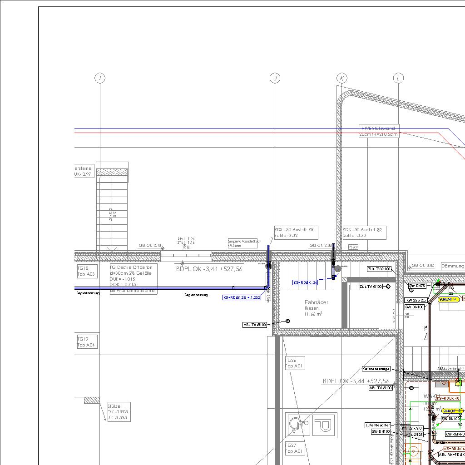Click the Luftentfeuchter callout label
This screenshot has height=465, width=465.
click(377, 425)
